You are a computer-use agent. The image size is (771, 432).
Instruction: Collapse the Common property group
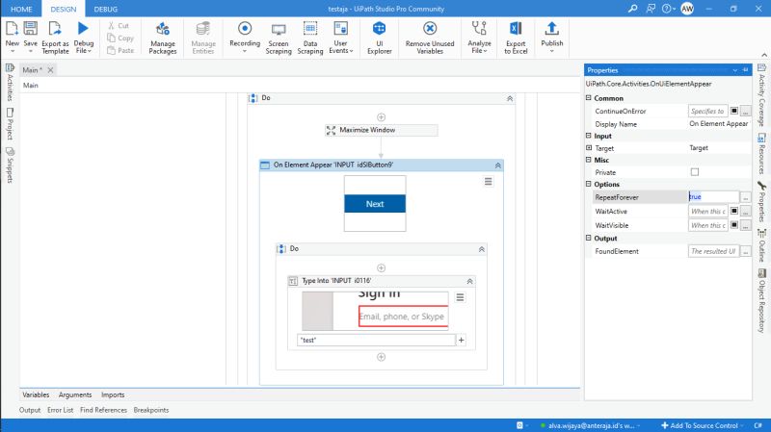[589, 98]
